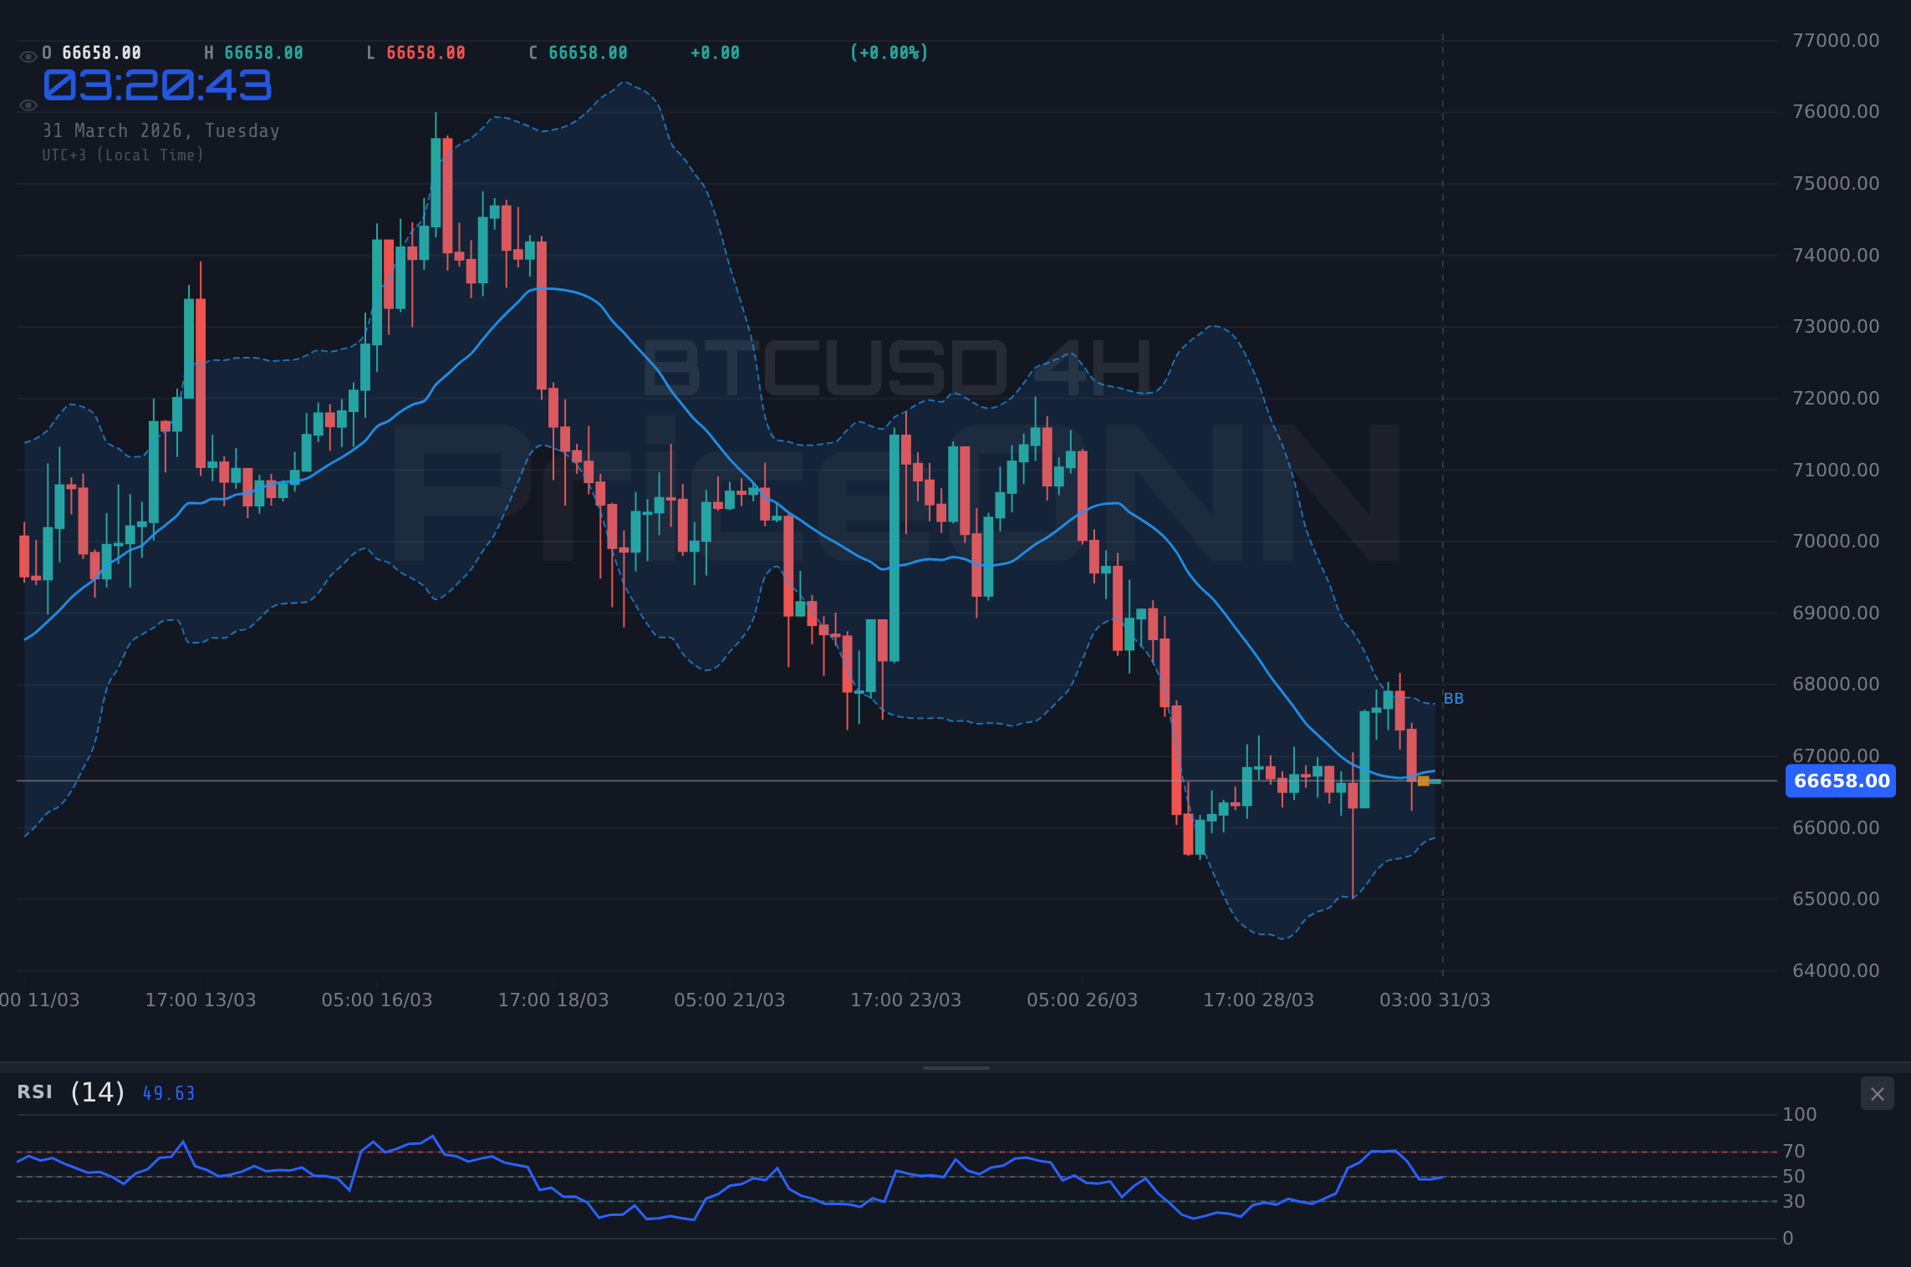This screenshot has height=1267, width=1911.
Task: Click the percent change (+0.00%) label
Action: (x=888, y=52)
